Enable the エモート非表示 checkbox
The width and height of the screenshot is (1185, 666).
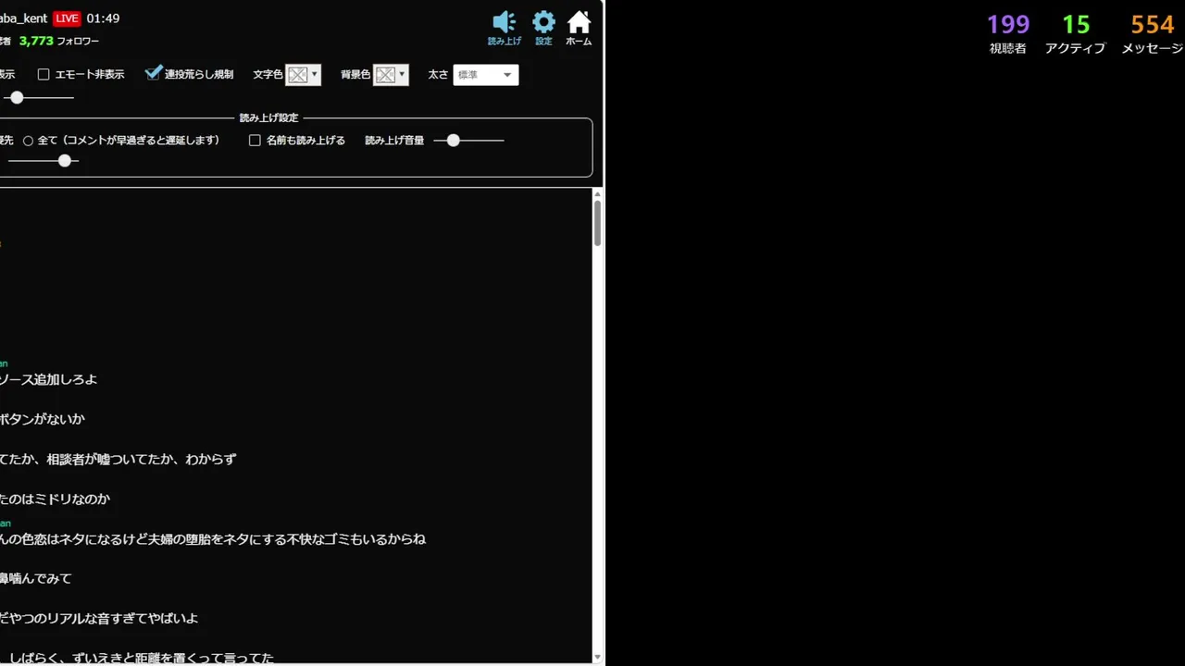coord(44,75)
